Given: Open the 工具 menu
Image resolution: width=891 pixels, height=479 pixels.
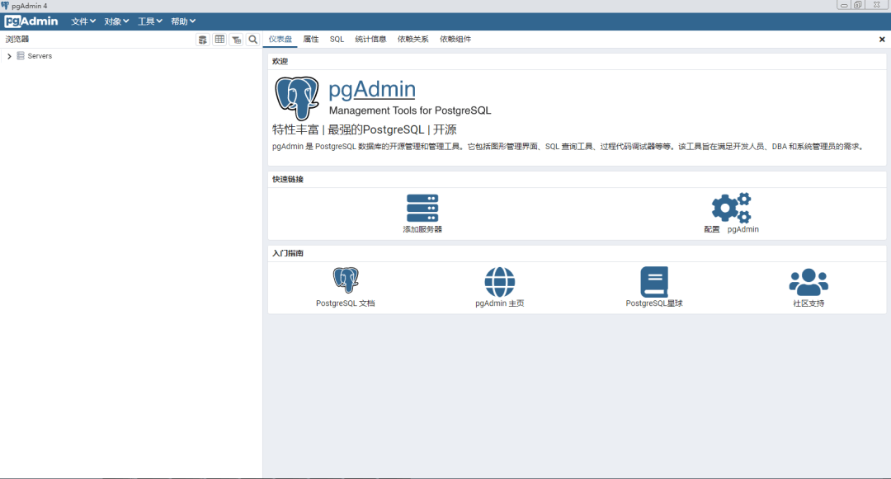Looking at the screenshot, I should pyautogui.click(x=150, y=21).
